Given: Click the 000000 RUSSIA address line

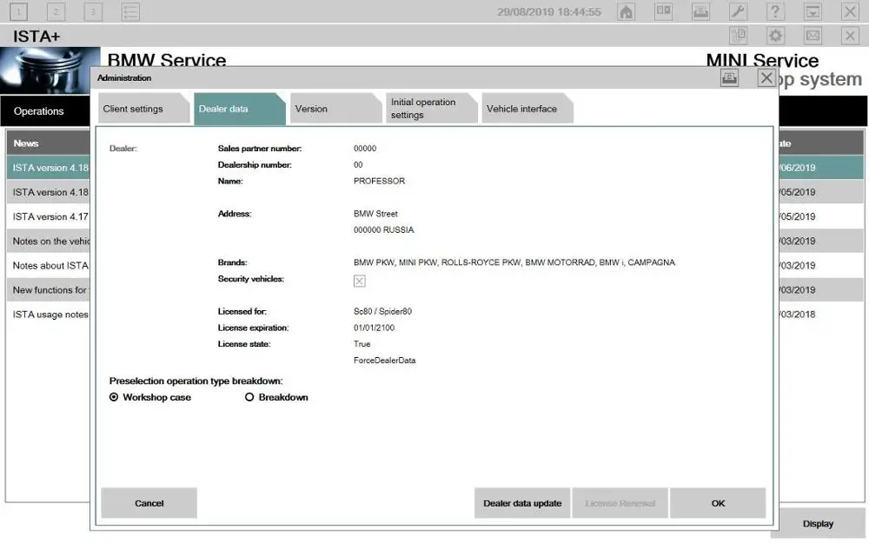Looking at the screenshot, I should tap(383, 230).
